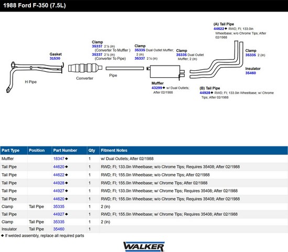Viewport: 288px width, 252px height.
Task: Open insulator 35460 link in the diagram
Action: [251, 73]
